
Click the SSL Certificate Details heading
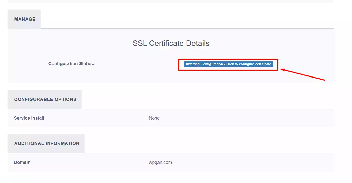tap(171, 43)
